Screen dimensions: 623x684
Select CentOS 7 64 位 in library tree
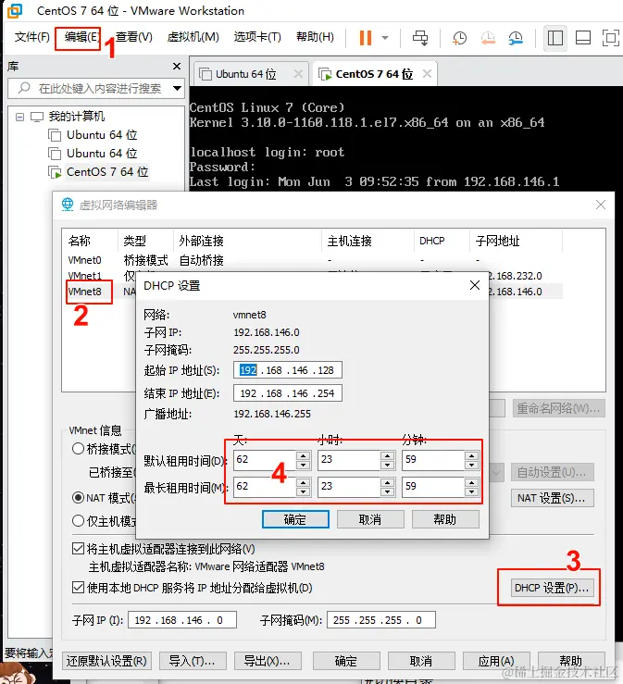[99, 172]
